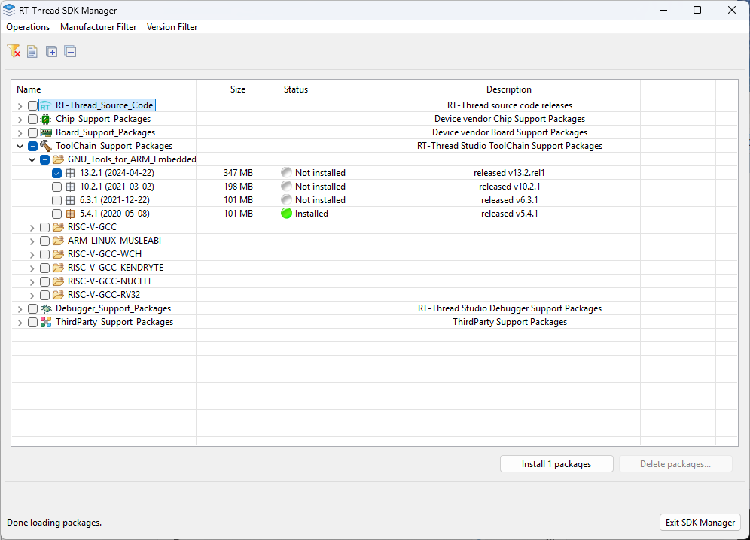Open the Manufacturer Filter menu
This screenshot has height=540, width=750.
pos(98,26)
